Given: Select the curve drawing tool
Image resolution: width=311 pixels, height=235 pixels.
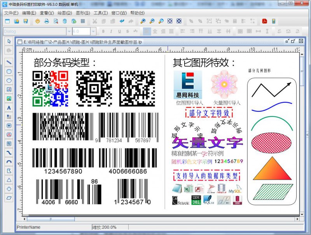Looking at the screenshot, I should pyautogui.click(x=9, y=153).
